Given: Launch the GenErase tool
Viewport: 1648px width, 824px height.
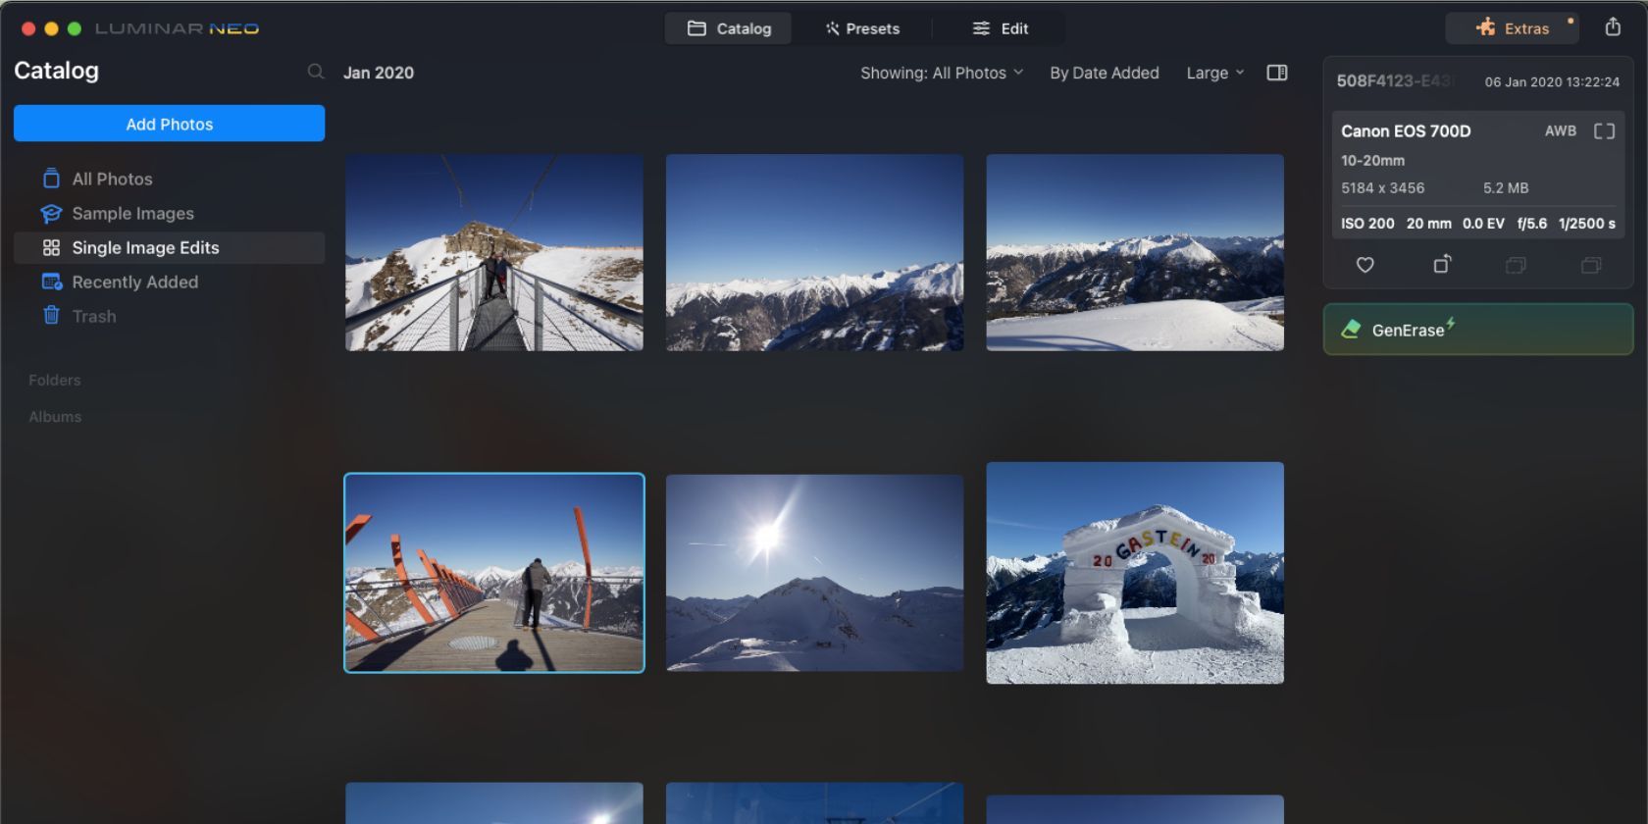Looking at the screenshot, I should point(1477,330).
